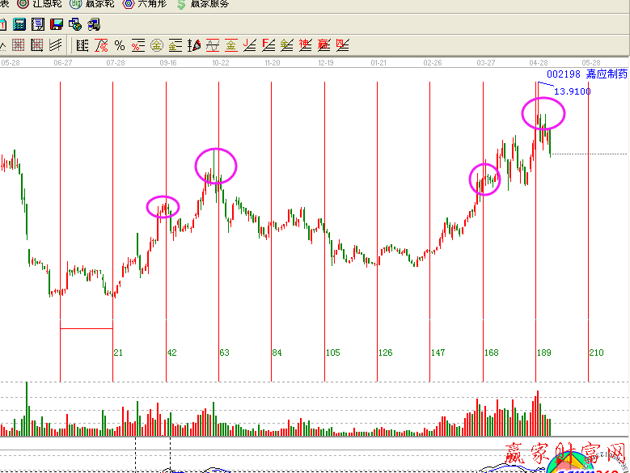Click the 002198 嘉应制药 stock label
The width and height of the screenshot is (630, 473).
point(586,74)
